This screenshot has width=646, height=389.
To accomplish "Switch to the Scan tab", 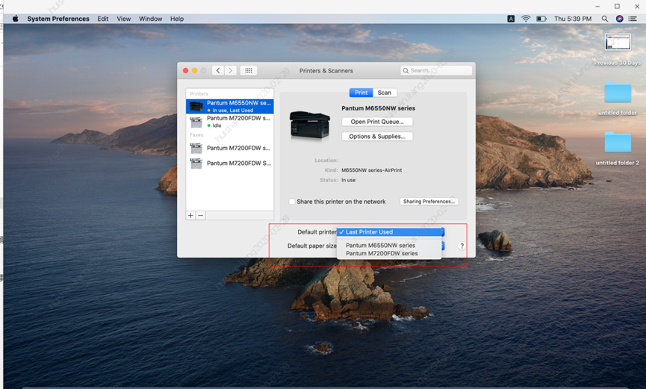I will 385,93.
